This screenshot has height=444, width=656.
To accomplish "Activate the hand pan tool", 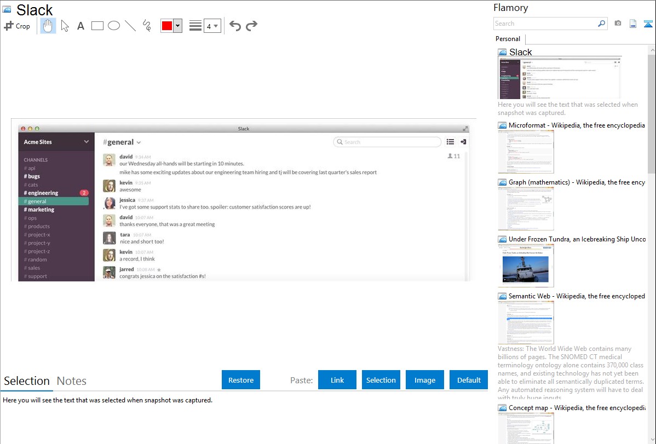I will (x=48, y=26).
